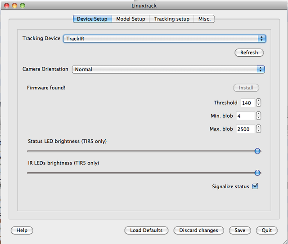Click the Discard changes button
This screenshot has width=288, height=244.
click(x=198, y=230)
